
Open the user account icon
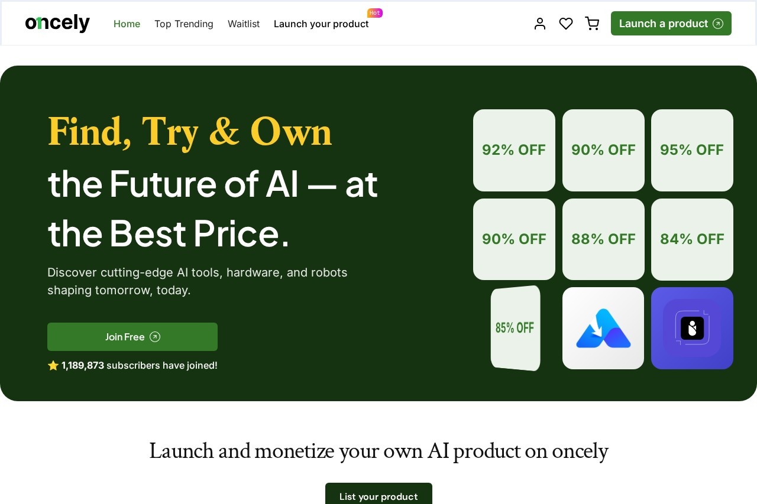pos(539,24)
